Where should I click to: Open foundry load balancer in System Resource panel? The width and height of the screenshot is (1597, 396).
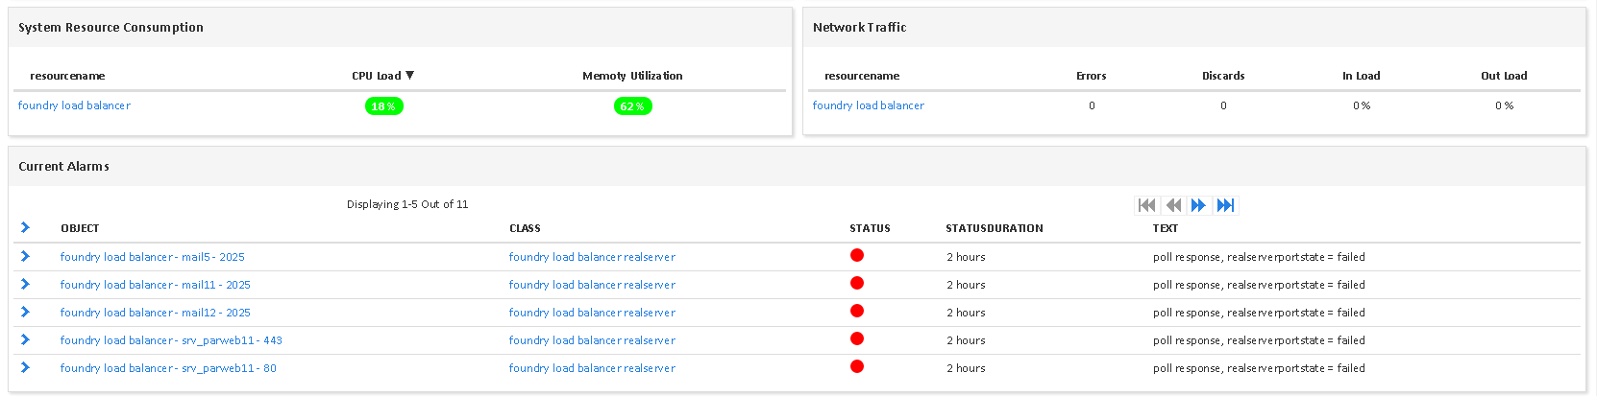tap(74, 105)
